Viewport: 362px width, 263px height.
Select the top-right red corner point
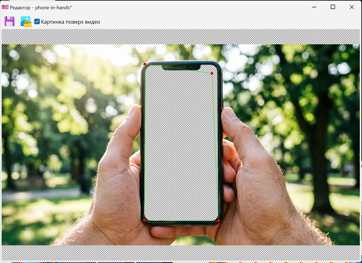tap(212, 73)
